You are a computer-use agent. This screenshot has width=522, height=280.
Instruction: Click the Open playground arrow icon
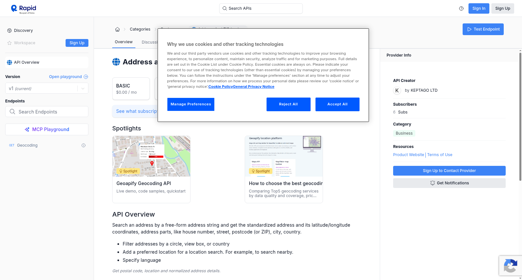click(86, 77)
